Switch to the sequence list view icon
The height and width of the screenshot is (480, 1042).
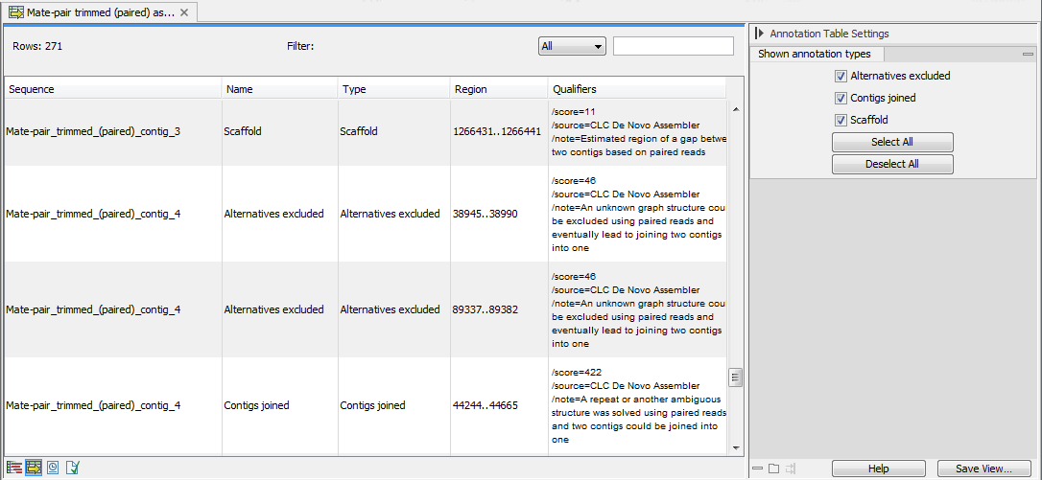click(13, 468)
